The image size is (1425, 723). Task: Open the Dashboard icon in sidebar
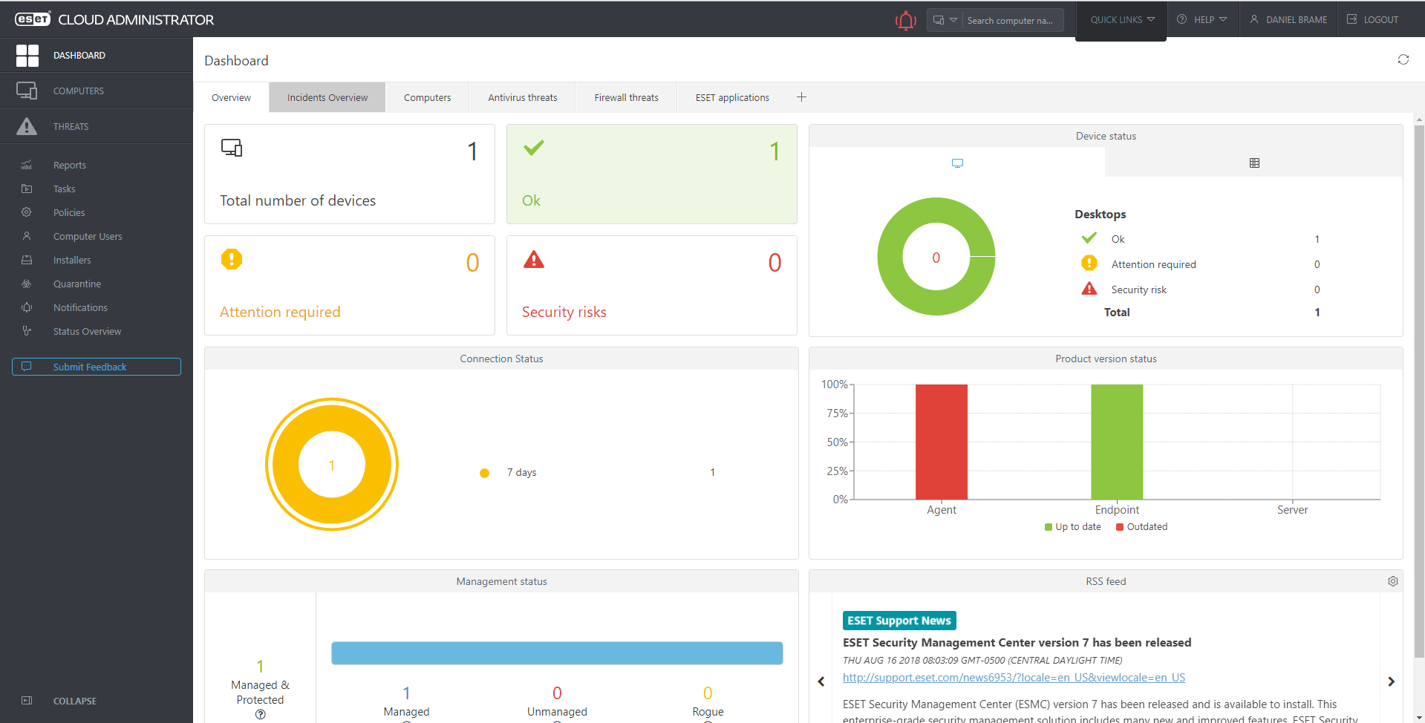click(x=27, y=56)
